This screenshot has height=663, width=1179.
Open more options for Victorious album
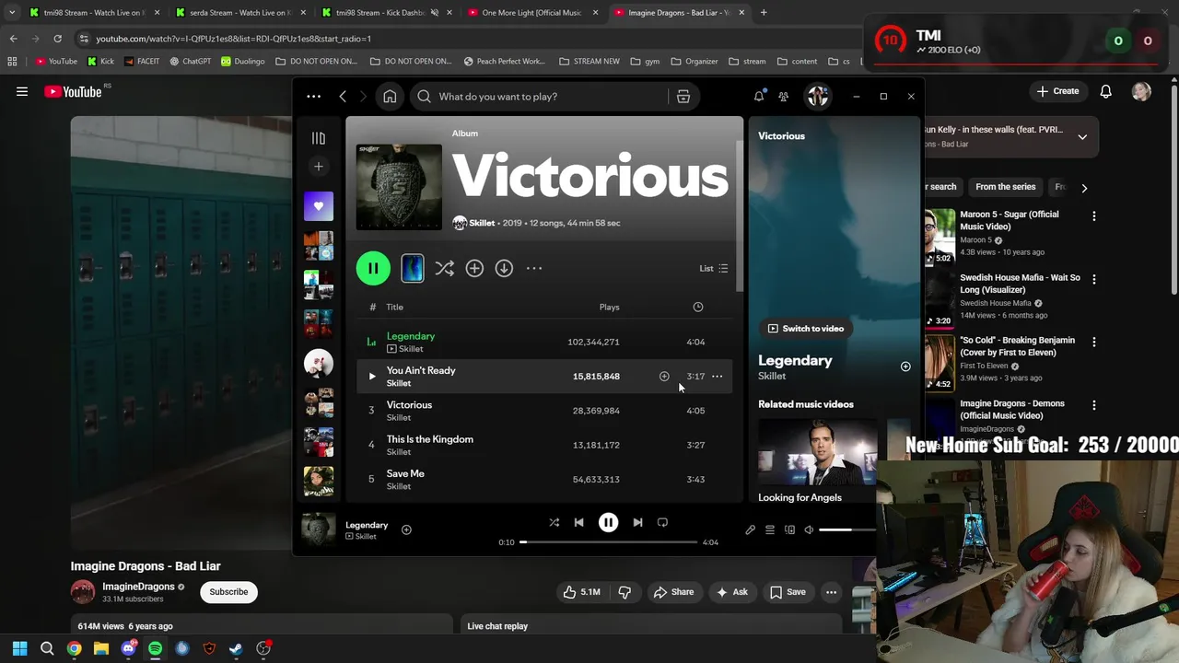point(534,268)
